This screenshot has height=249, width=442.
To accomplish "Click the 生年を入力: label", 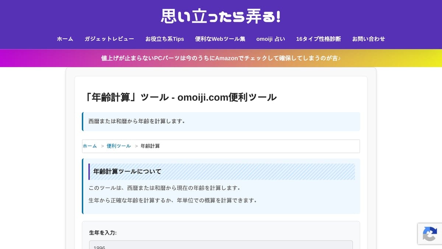I will click(103, 233).
